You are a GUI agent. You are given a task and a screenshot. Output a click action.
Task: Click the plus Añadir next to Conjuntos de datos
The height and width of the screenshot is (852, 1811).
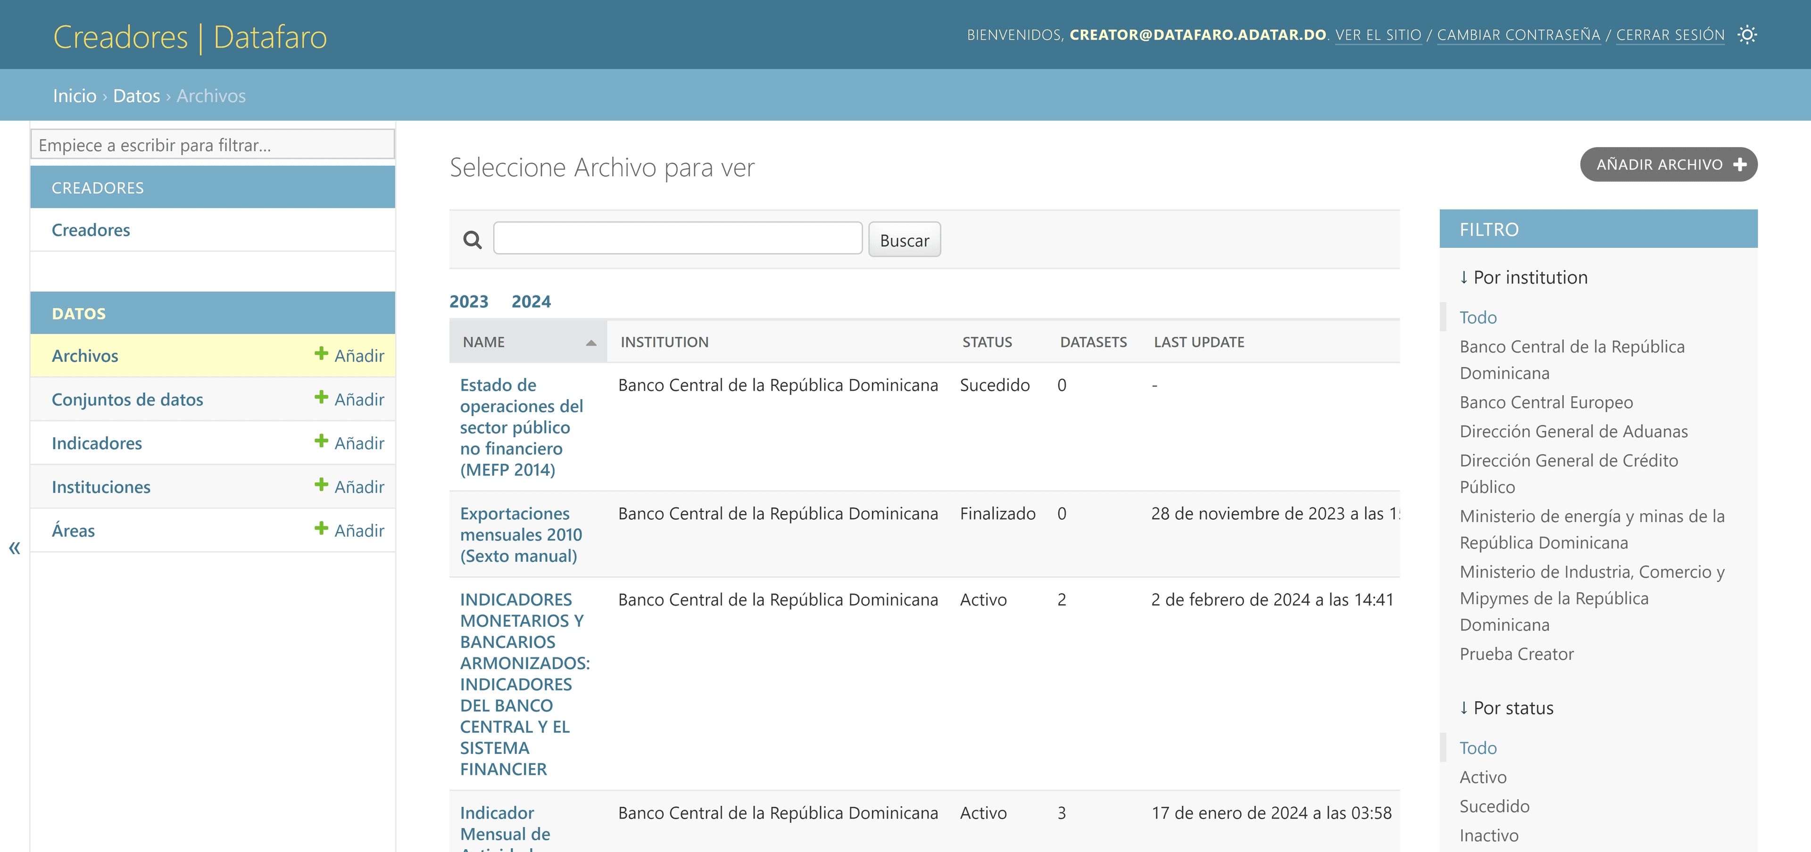(349, 399)
